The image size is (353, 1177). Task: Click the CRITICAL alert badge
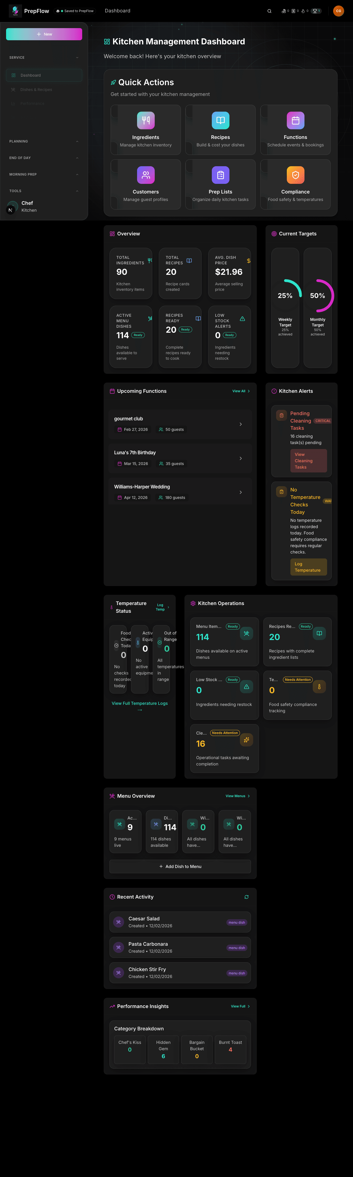coord(323,421)
